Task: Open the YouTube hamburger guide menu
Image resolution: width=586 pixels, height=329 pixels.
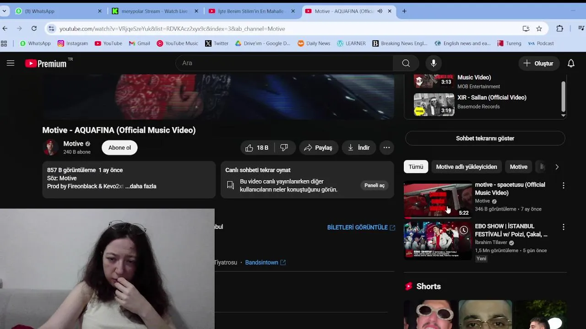Action: 11,63
